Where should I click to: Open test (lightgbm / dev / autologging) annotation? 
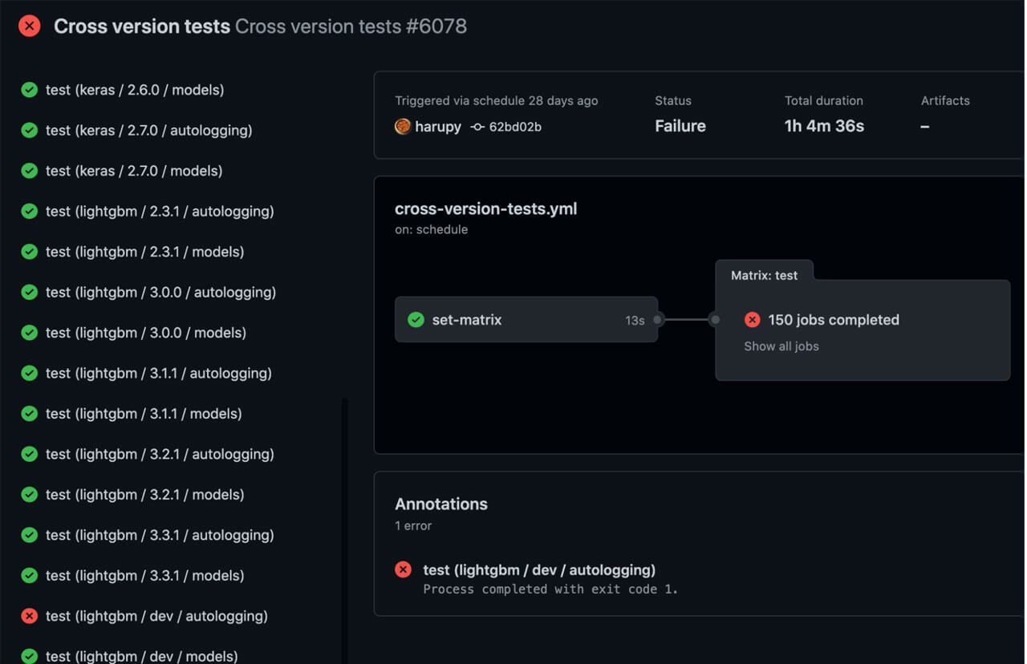[539, 570]
